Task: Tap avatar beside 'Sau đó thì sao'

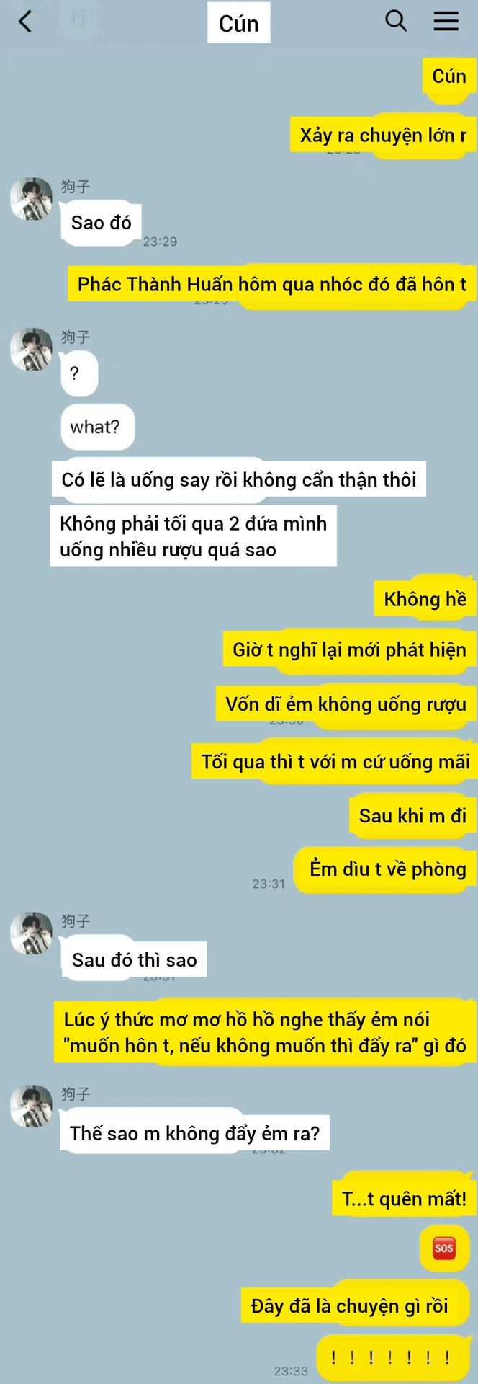Action: [32, 933]
